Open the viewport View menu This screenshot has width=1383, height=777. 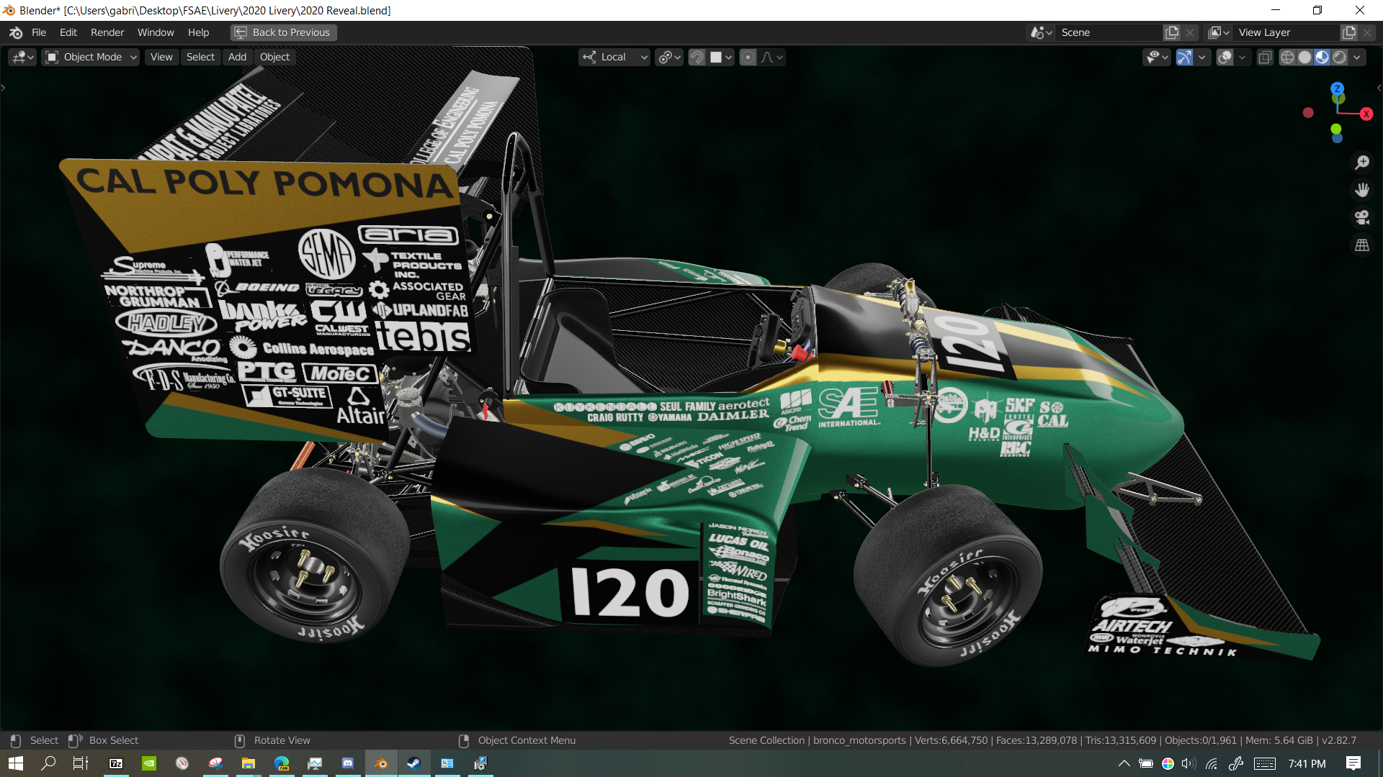(161, 57)
